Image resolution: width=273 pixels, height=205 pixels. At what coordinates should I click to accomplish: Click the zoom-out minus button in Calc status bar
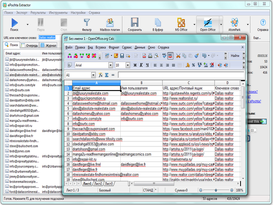point(200,190)
